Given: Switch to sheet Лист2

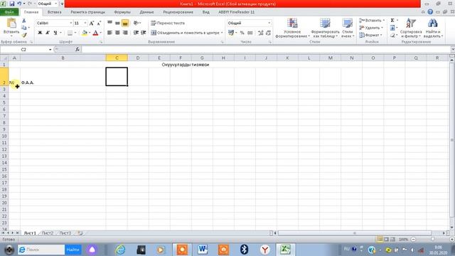Looking at the screenshot, I should tap(48, 233).
